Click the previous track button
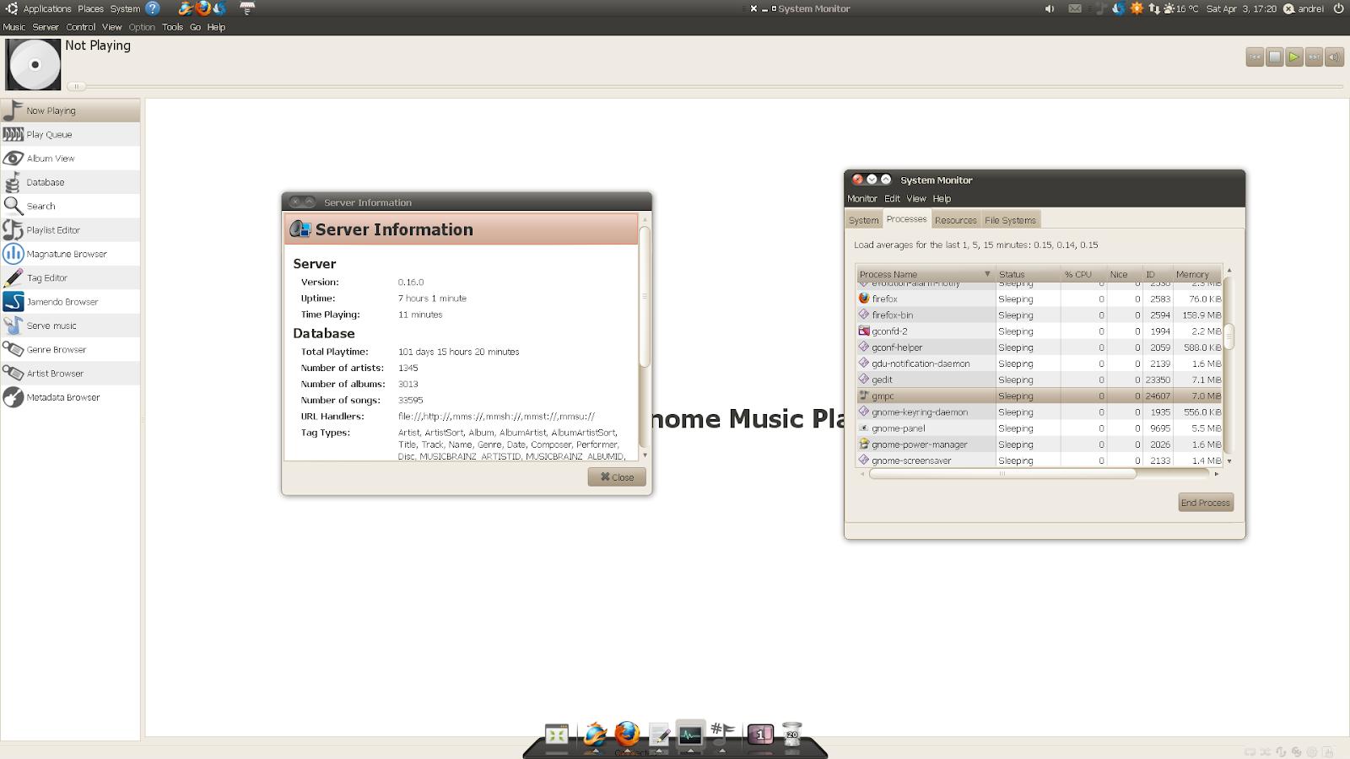Viewport: 1350px width, 759px height. (x=1255, y=57)
